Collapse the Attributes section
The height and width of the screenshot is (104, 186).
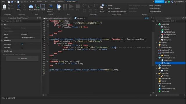[x=2, y=51]
